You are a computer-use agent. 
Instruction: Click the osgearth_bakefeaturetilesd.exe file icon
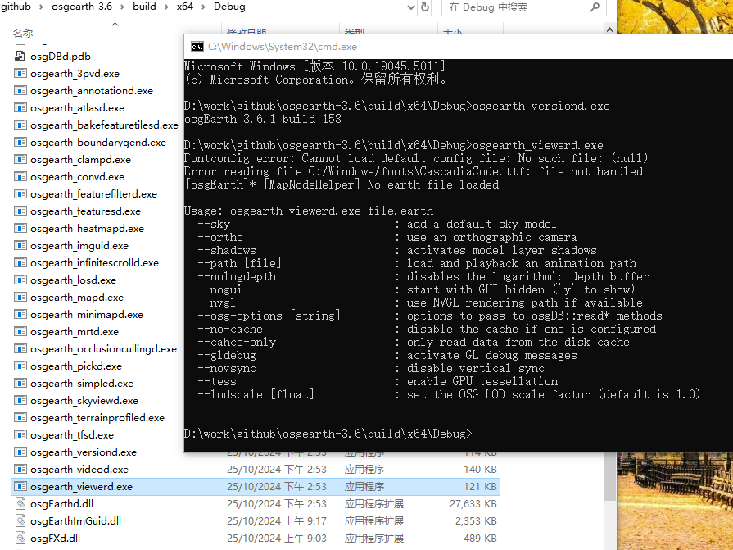coord(20,125)
